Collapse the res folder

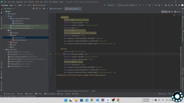(x=6, y=31)
